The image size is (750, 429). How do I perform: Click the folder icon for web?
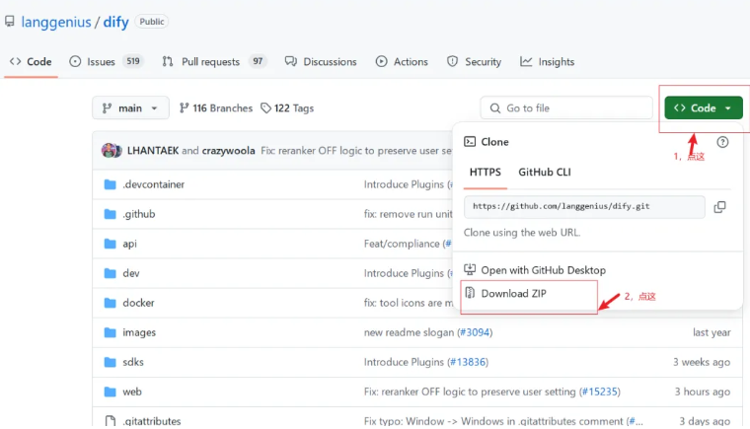(x=110, y=393)
